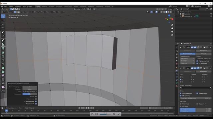Toggle camera view icon in viewport
The height and width of the screenshot is (119, 213).
tap(172, 32)
